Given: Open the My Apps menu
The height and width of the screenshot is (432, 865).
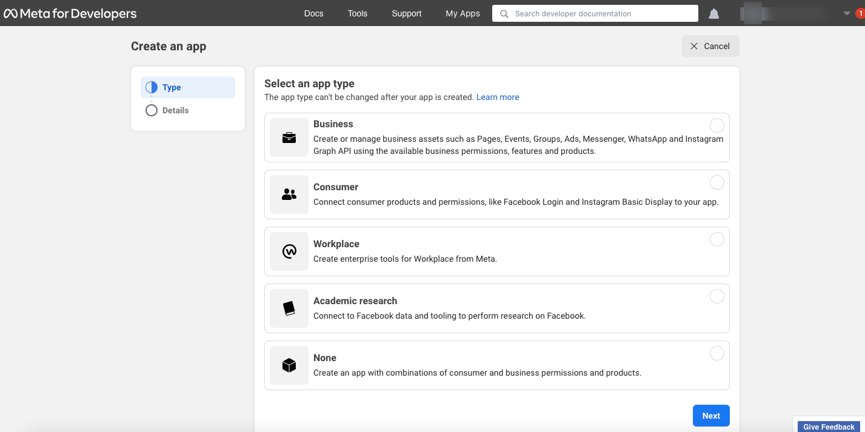Looking at the screenshot, I should tap(463, 13).
